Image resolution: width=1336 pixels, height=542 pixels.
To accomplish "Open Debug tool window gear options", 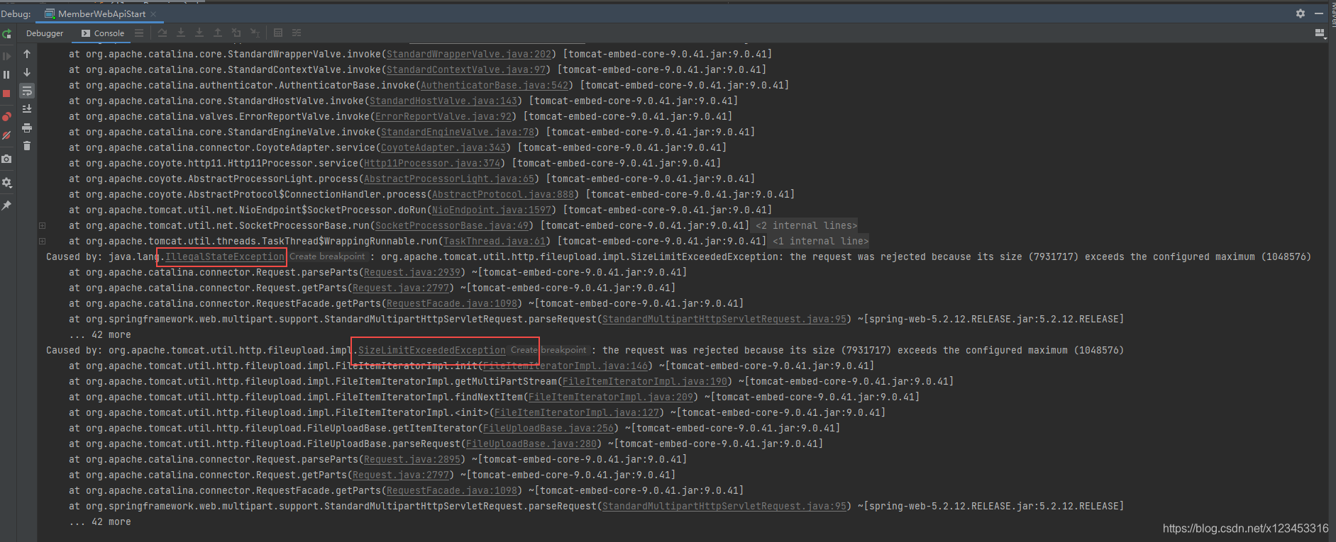I will click(x=1301, y=13).
